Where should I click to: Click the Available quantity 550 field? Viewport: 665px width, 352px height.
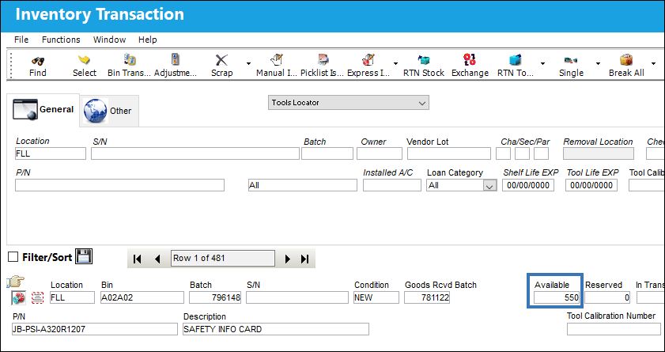click(557, 297)
